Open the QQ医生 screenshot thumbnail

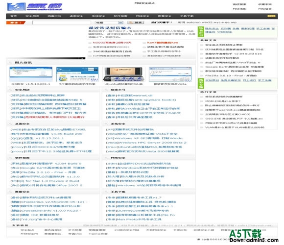click(x=31, y=74)
